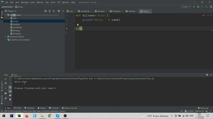Click the ENG language indicator
The width and height of the screenshot is (213, 119).
(191, 116)
